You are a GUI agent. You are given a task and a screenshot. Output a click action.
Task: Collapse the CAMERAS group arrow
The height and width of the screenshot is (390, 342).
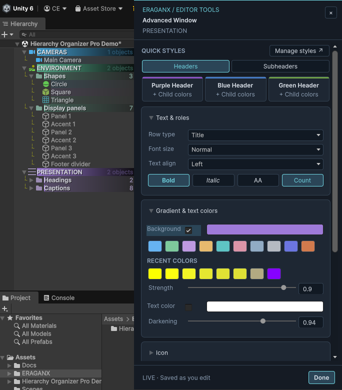tap(24, 52)
